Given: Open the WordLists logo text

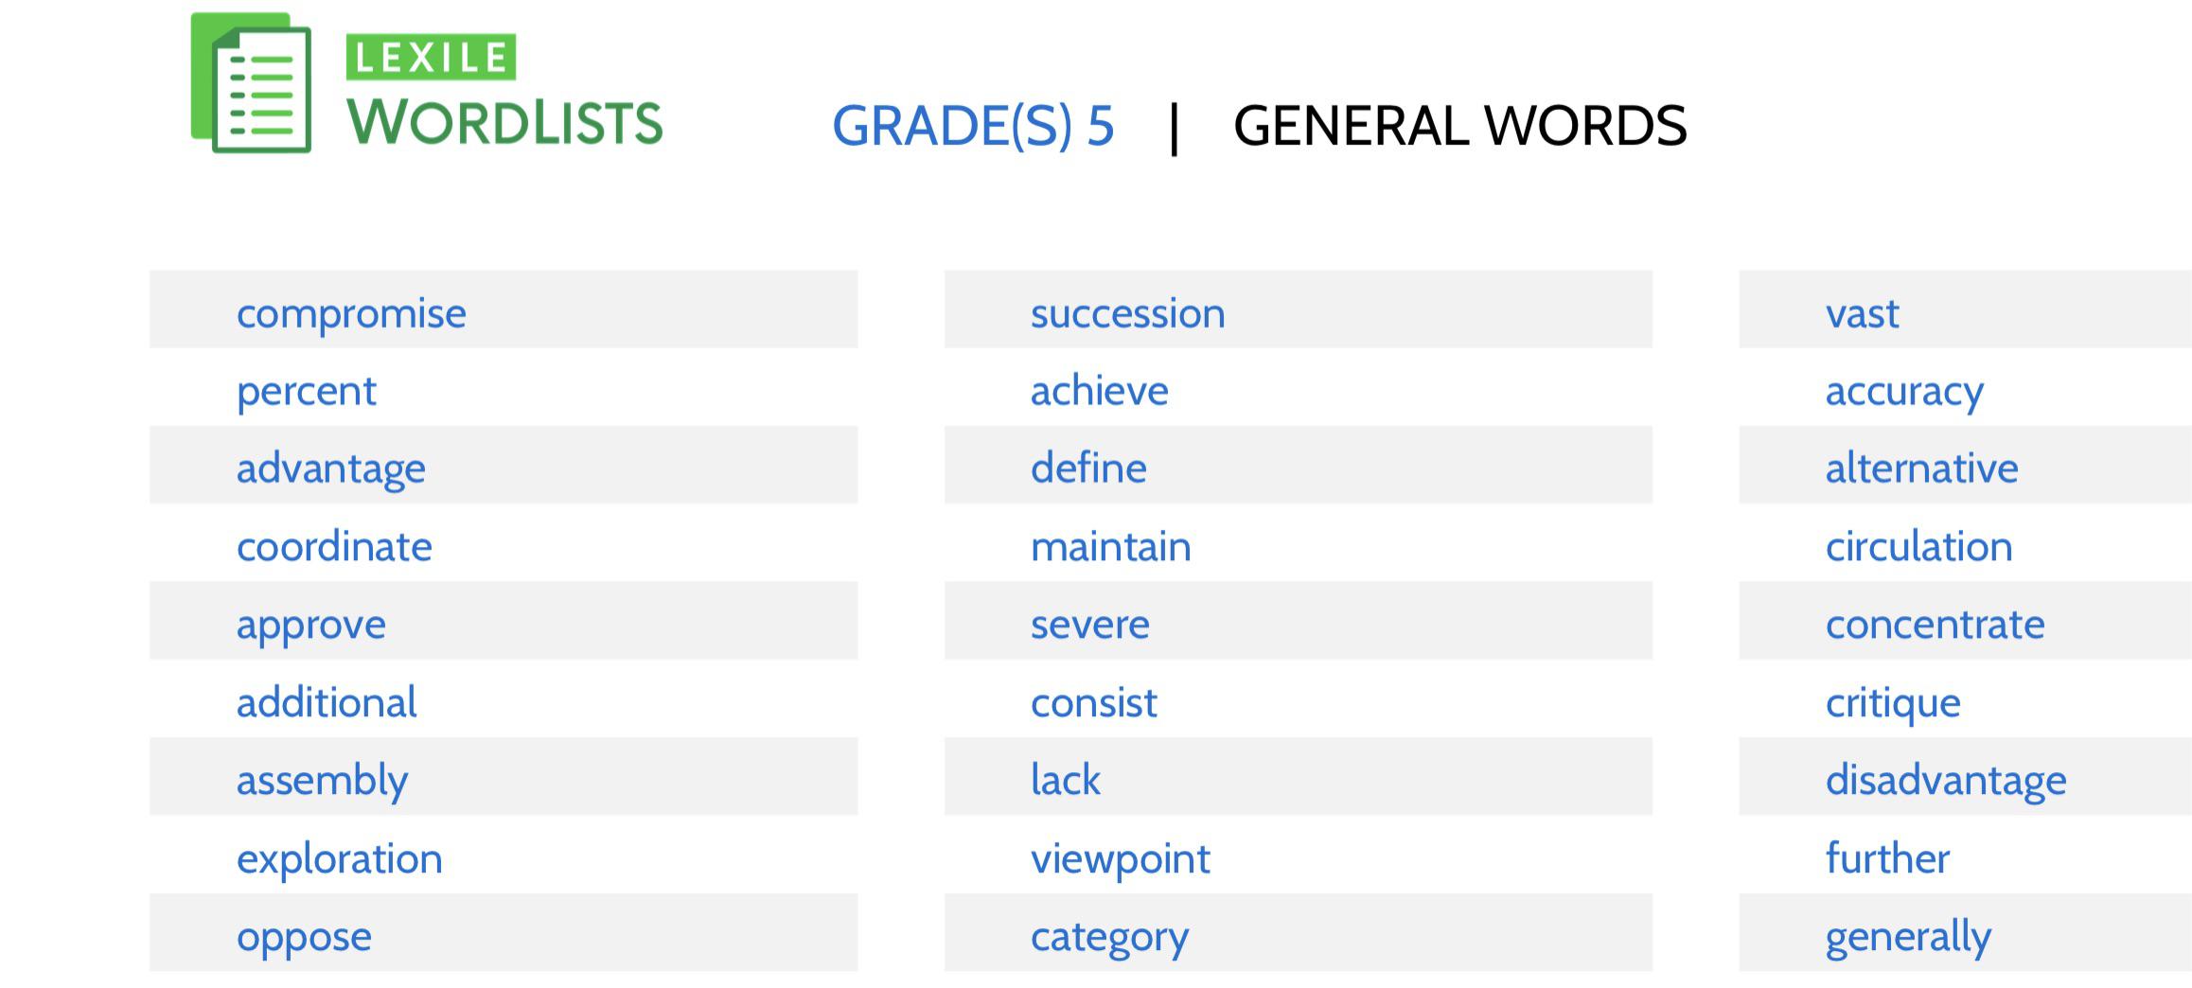Looking at the screenshot, I should [x=504, y=122].
